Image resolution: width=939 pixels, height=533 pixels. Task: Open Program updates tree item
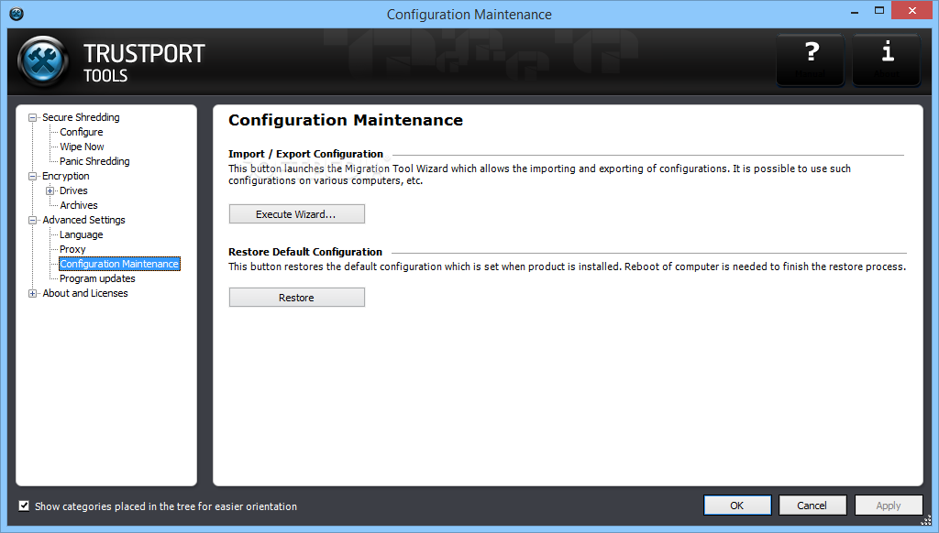point(97,278)
